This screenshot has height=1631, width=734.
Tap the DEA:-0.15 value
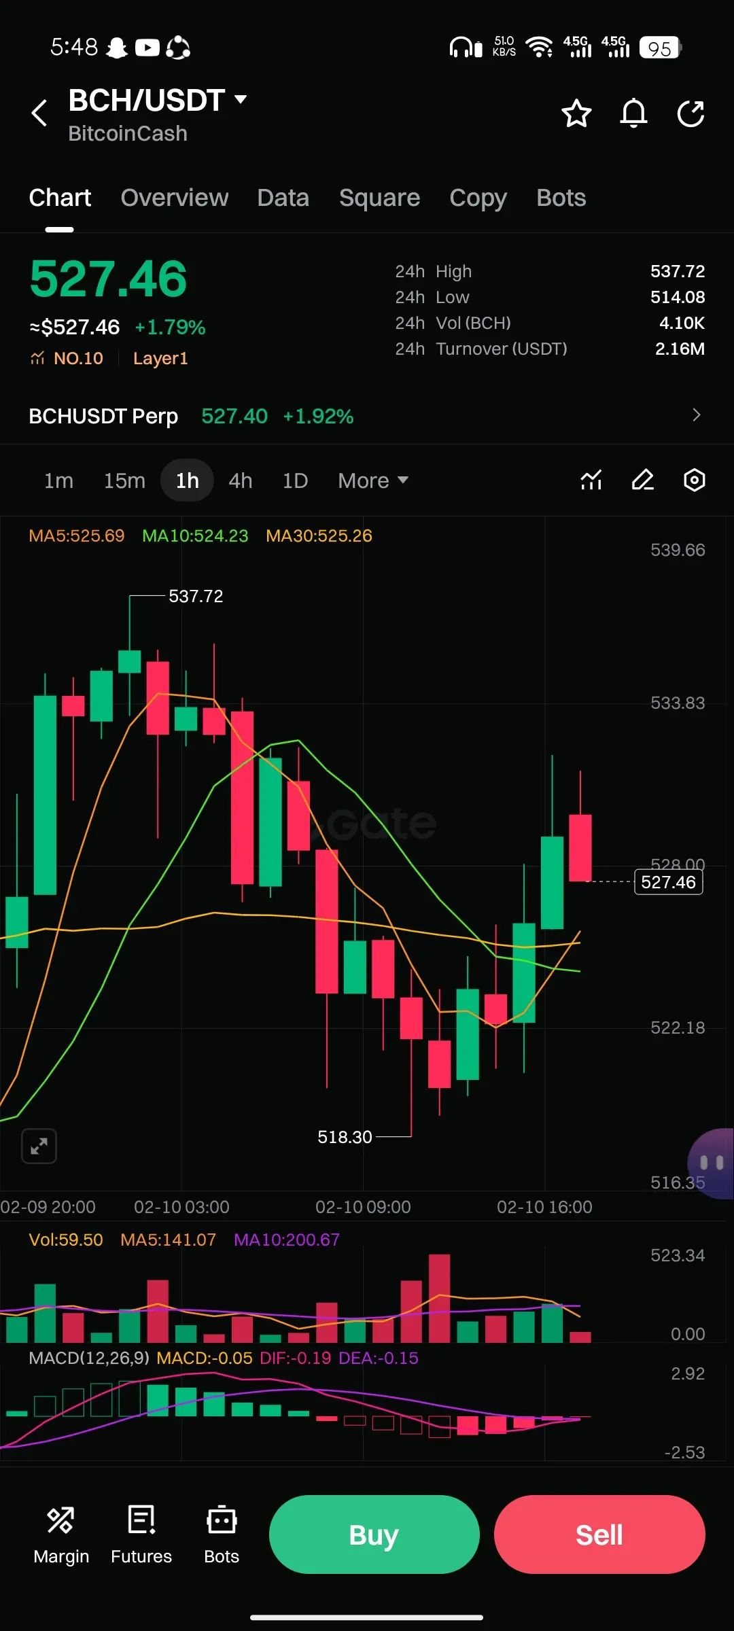click(379, 1358)
